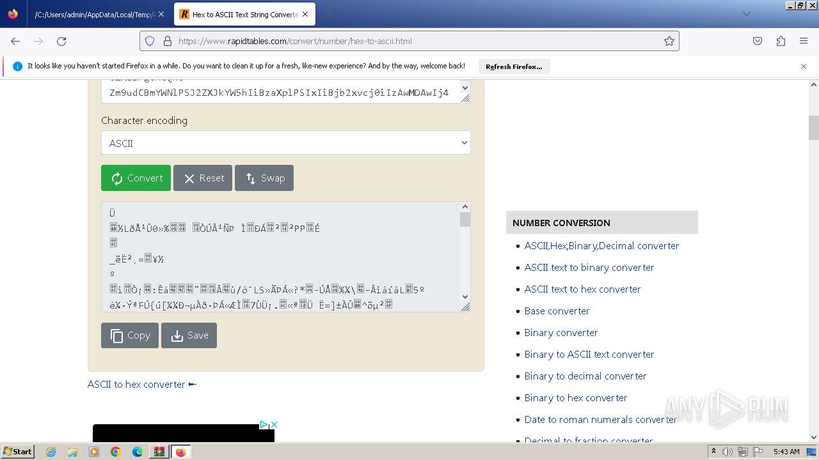
Task: Click the shield tracking protection icon
Action: [150, 41]
